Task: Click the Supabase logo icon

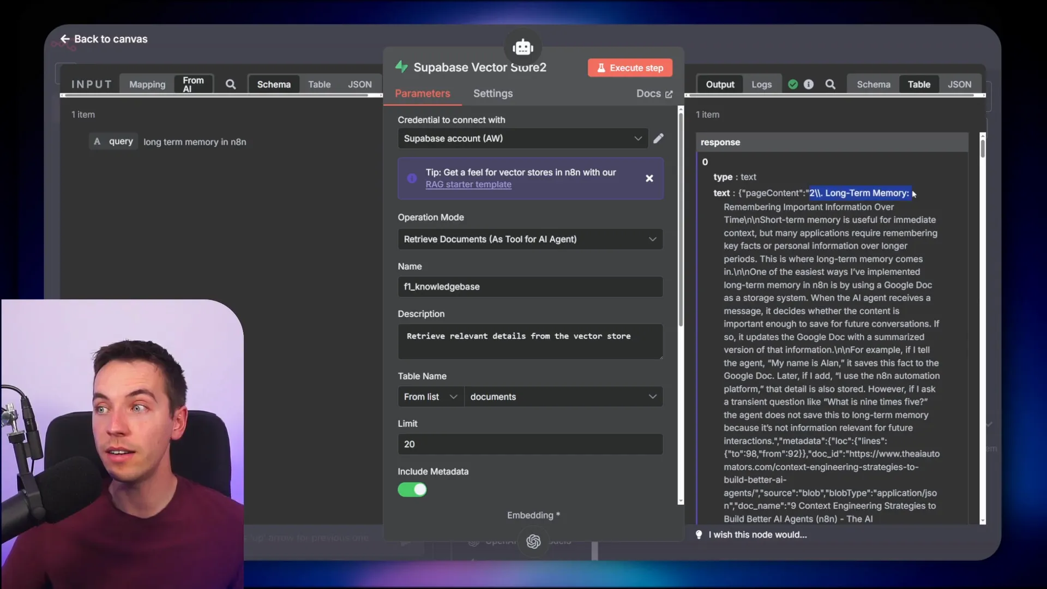Action: 401,67
